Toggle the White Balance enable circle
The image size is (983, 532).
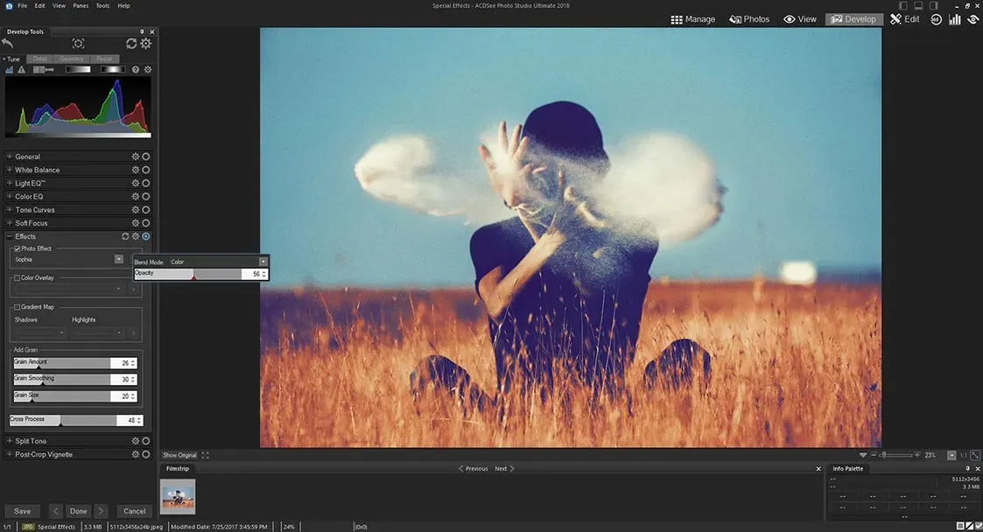click(x=146, y=170)
